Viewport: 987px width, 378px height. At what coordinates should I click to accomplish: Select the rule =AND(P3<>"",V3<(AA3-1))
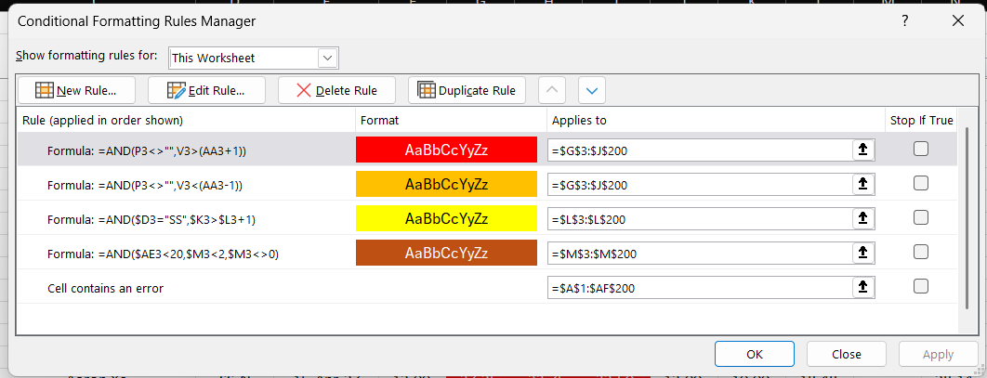point(487,184)
